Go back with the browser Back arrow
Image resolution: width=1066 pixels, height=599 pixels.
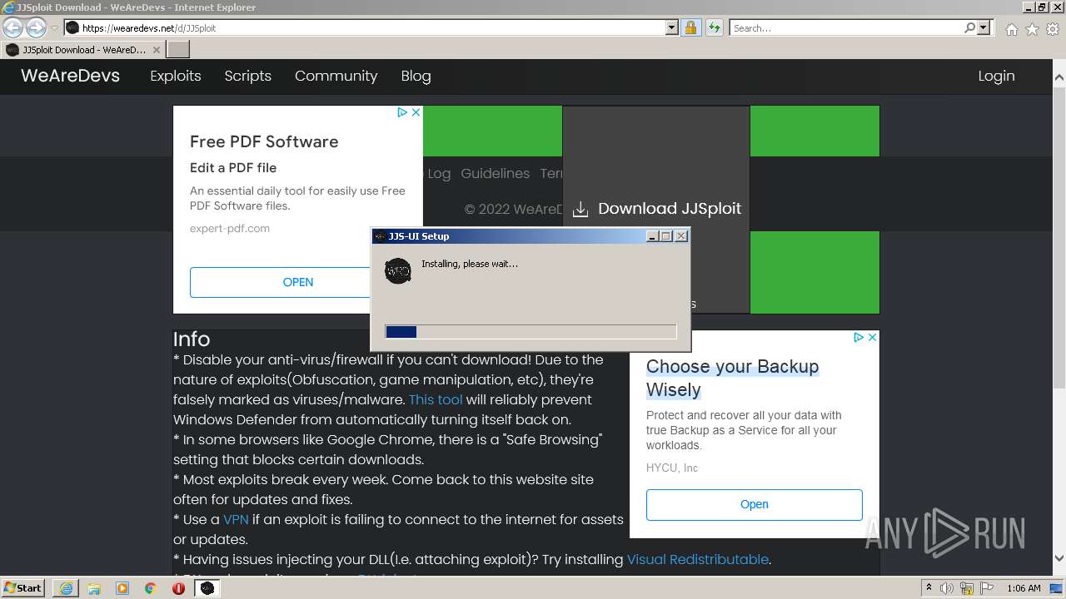point(12,28)
